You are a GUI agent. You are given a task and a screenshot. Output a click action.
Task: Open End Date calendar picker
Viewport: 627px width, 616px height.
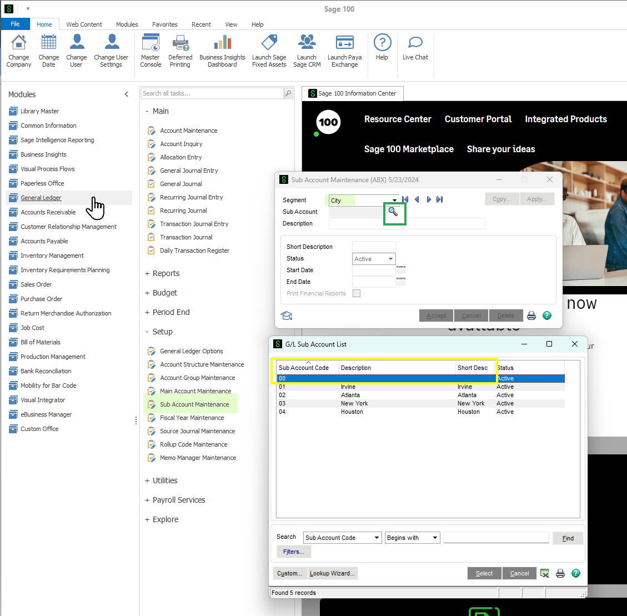[400, 281]
